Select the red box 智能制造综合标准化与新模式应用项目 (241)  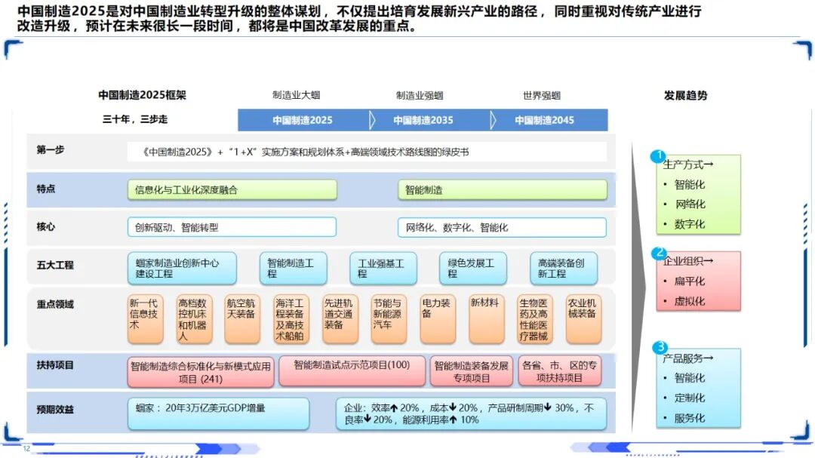click(201, 372)
